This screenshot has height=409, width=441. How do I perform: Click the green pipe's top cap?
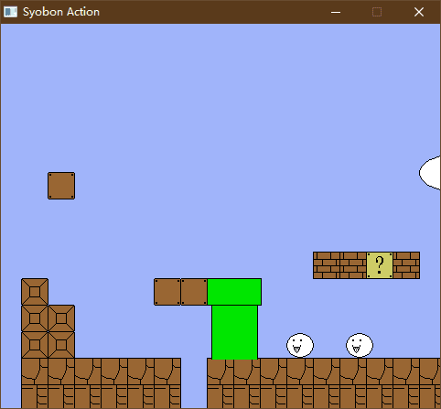(x=234, y=292)
